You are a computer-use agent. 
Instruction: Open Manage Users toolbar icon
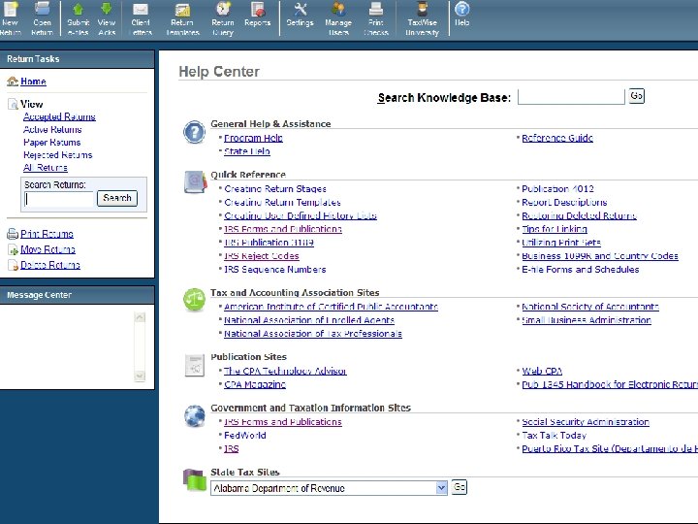click(x=338, y=9)
